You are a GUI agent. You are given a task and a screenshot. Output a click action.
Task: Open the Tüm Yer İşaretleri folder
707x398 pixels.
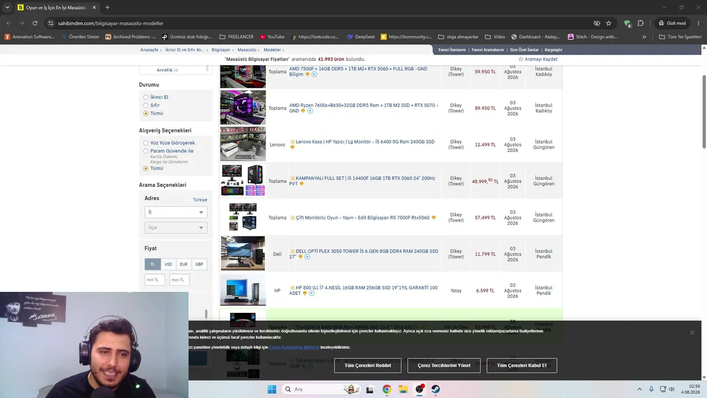[680, 37]
